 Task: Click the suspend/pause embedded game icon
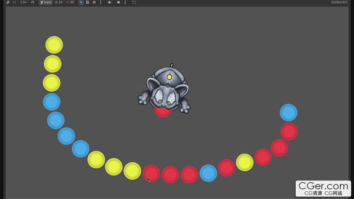pyautogui.click(x=8, y=2)
